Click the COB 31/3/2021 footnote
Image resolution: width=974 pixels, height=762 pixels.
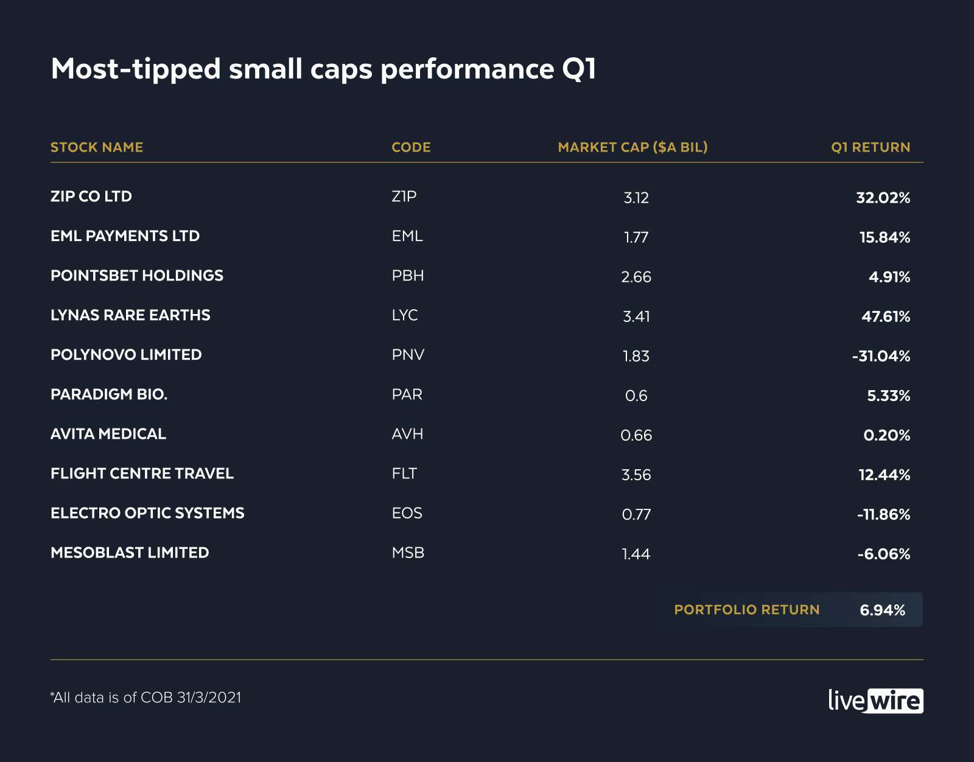coord(145,697)
